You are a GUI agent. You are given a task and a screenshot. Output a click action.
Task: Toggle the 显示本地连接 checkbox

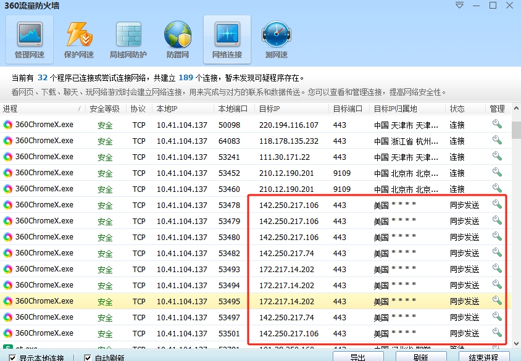pyautogui.click(x=13, y=357)
